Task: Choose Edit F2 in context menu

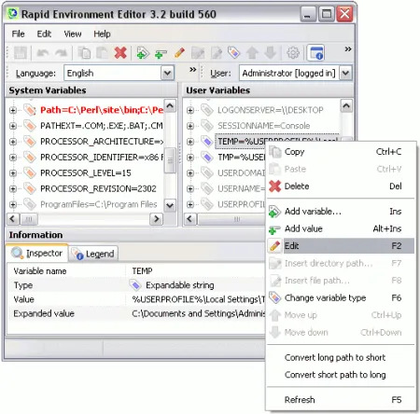Action: [341, 246]
